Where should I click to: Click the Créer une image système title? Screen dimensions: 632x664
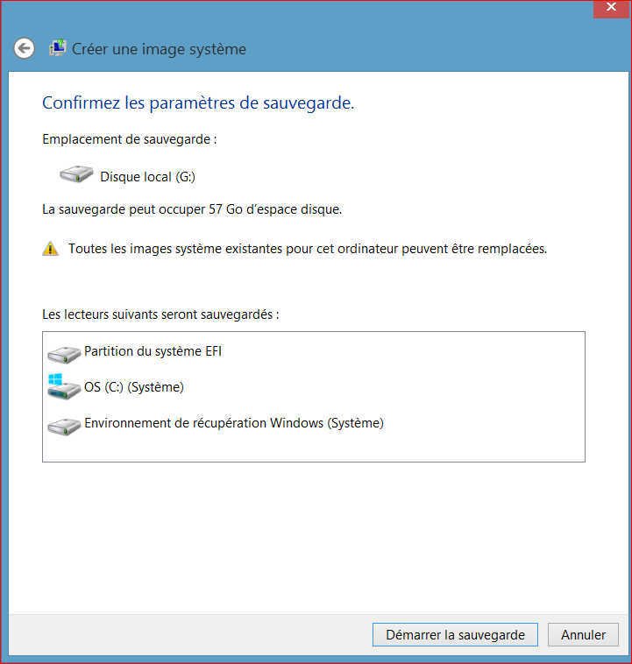(159, 49)
